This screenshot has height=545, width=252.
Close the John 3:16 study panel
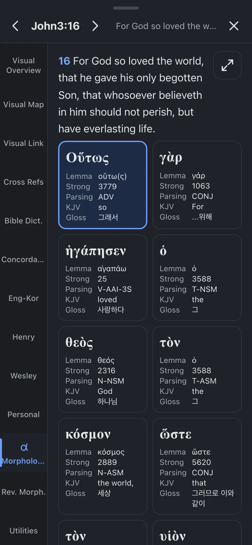click(234, 26)
